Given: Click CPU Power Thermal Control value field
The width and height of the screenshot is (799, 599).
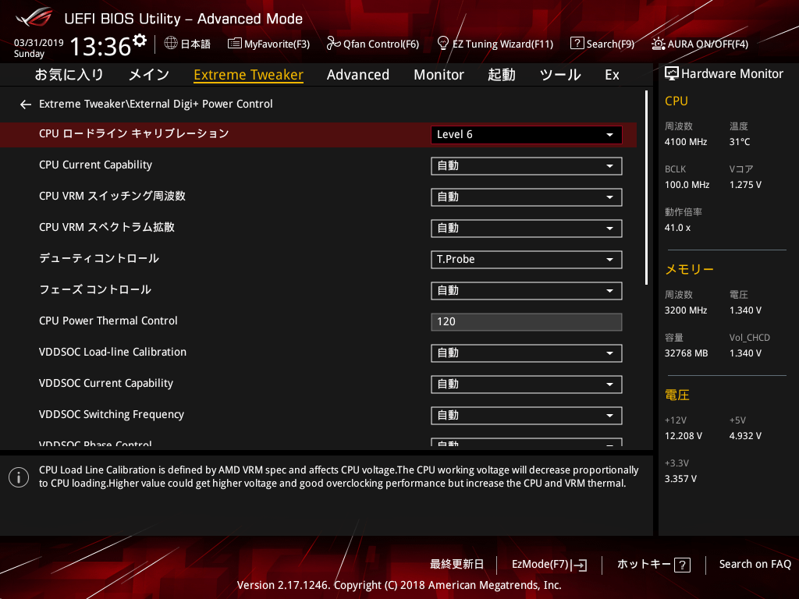Looking at the screenshot, I should [x=527, y=322].
